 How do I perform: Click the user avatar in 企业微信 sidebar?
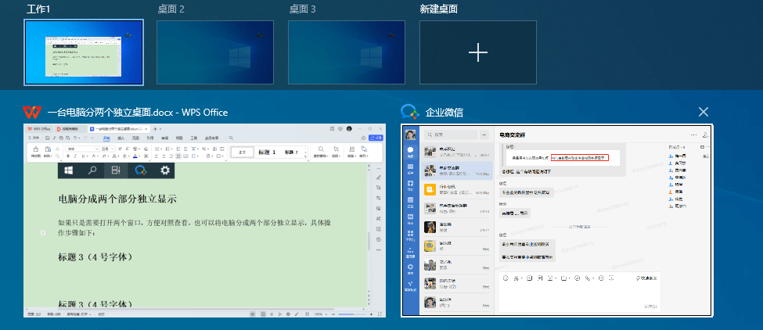click(411, 135)
